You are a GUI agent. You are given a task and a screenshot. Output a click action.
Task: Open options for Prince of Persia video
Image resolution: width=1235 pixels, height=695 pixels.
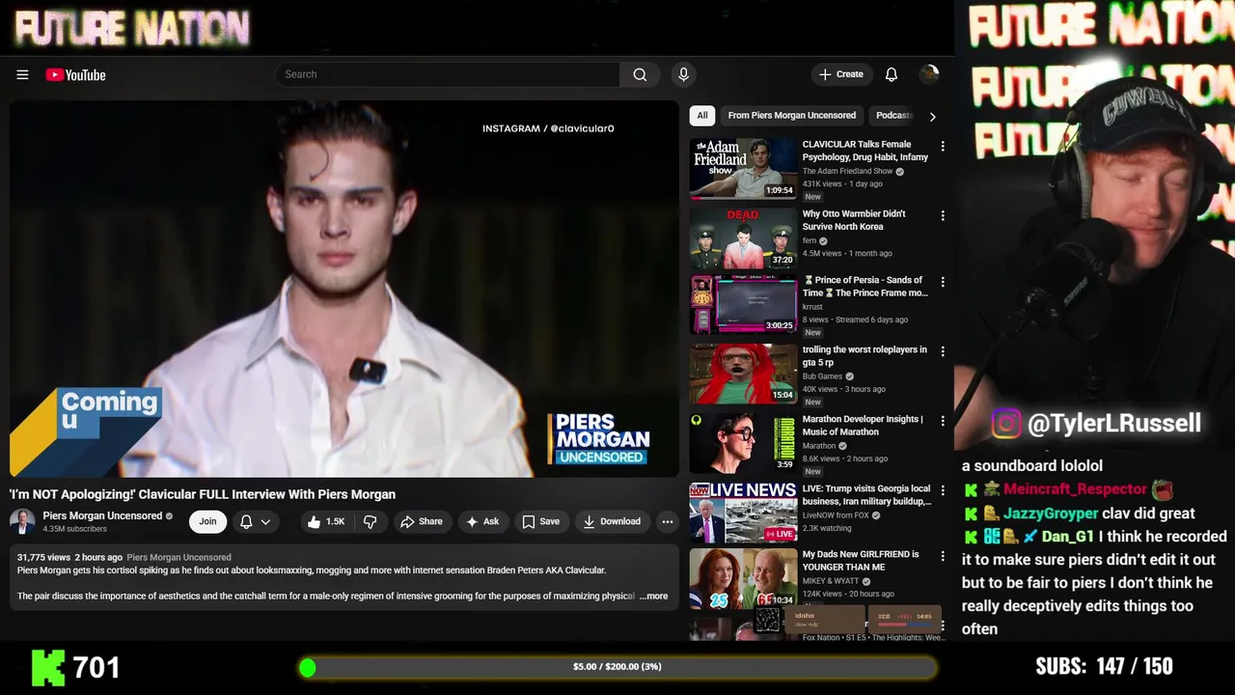pos(943,282)
